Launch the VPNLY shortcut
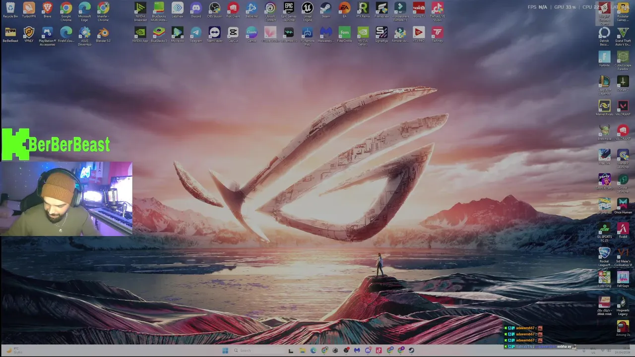Viewport: 635px width, 357px height. (x=29, y=35)
